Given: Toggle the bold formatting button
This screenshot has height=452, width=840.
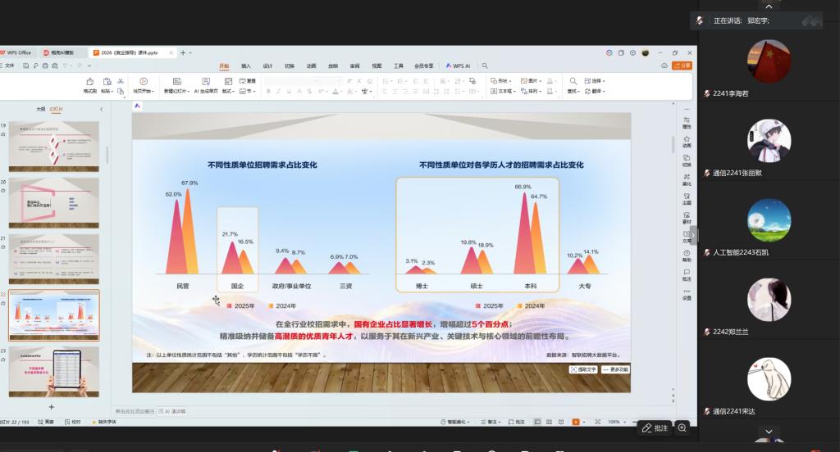Looking at the screenshot, I should (x=267, y=92).
